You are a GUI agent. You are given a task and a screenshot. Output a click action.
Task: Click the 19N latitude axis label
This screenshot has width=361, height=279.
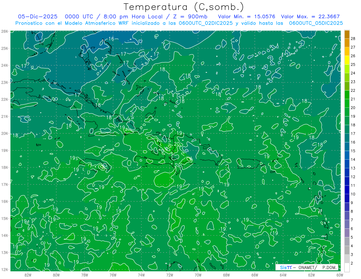(5, 150)
